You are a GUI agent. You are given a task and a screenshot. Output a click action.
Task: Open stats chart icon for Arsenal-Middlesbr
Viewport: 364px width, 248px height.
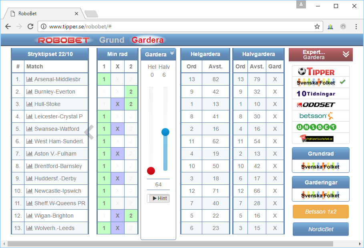[29, 79]
